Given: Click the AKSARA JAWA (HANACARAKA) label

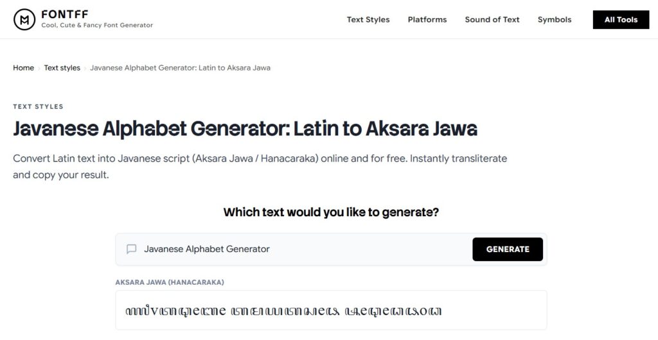Looking at the screenshot, I should 170,282.
